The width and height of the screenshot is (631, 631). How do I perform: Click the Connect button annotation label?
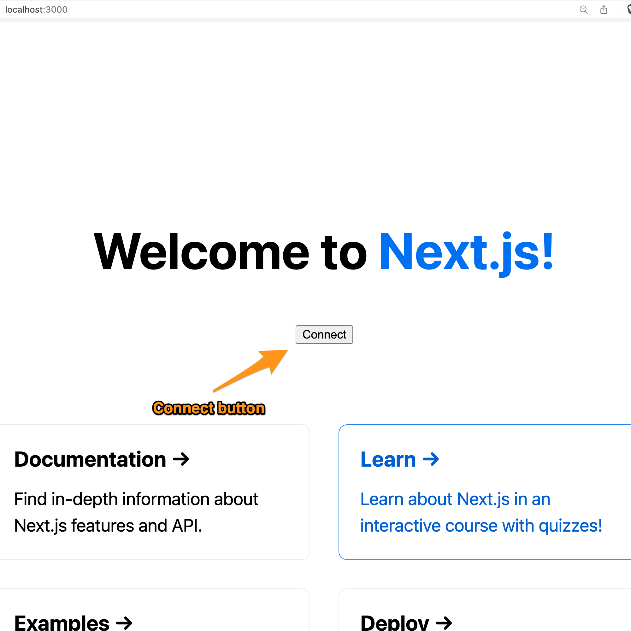209,408
